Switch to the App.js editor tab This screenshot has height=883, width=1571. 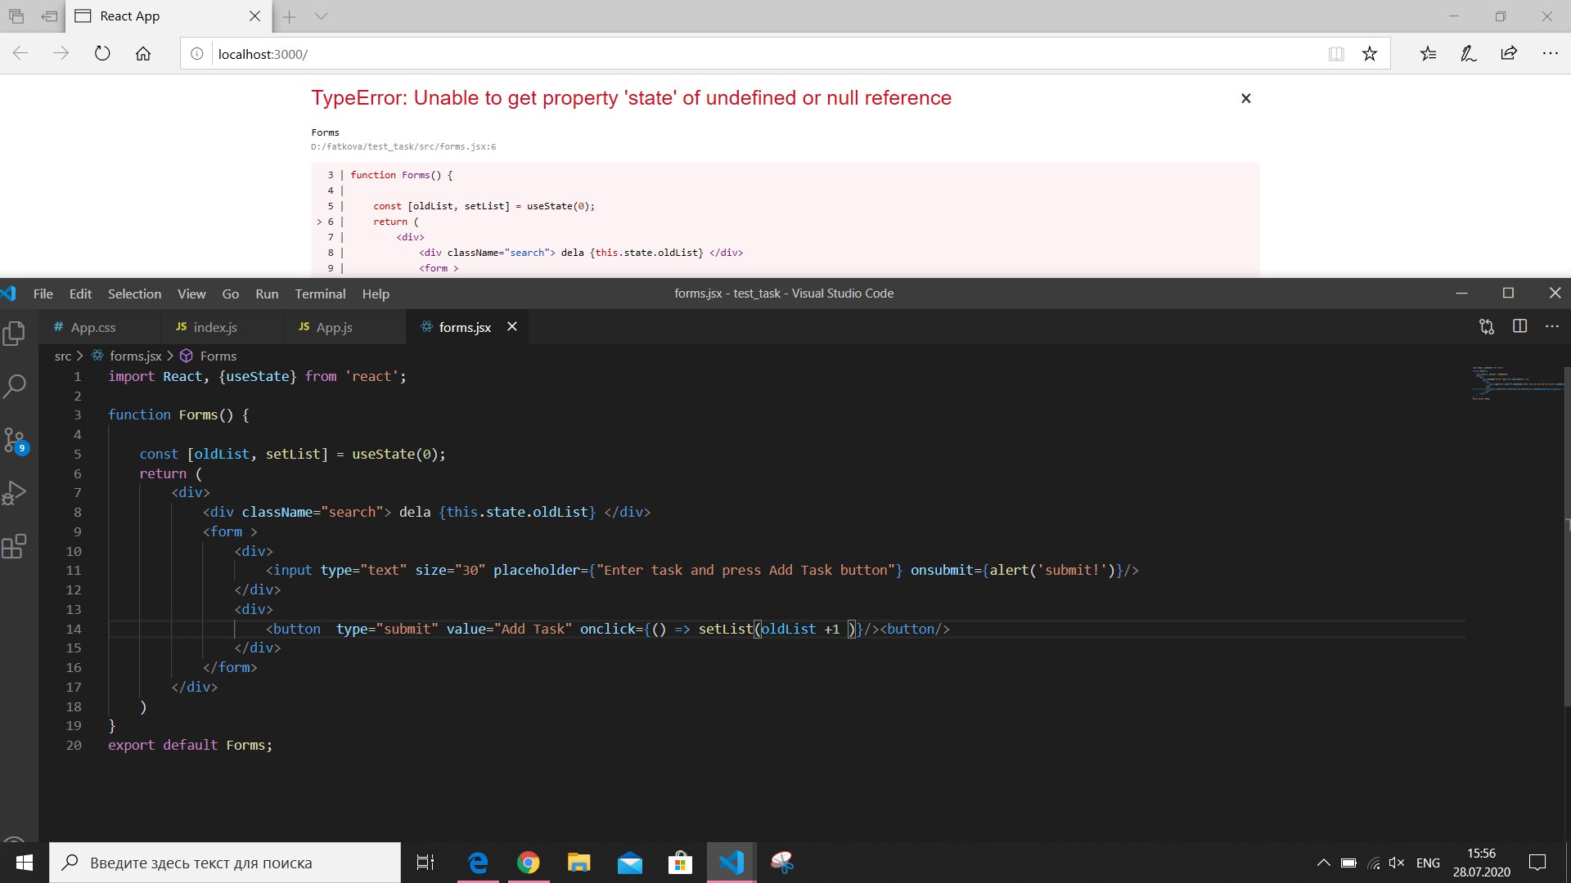pyautogui.click(x=344, y=327)
